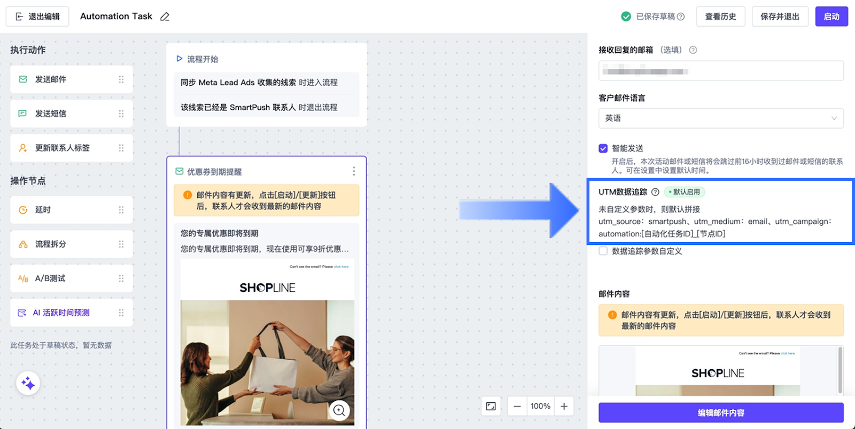Viewport: 855px width, 429px height.
Task: Click the 编辑邮件内容 button
Action: click(720, 412)
